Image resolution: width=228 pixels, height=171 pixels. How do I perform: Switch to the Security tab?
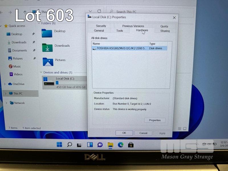(101, 26)
